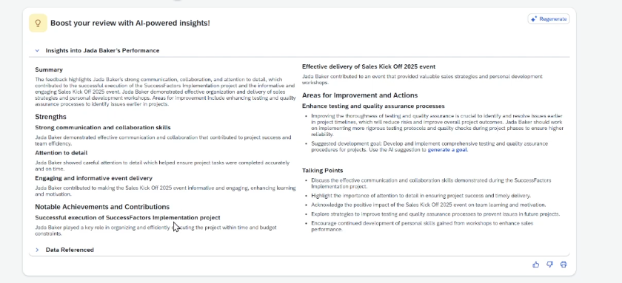Click Enhance testing and quality assurance subheading

[x=373, y=106]
